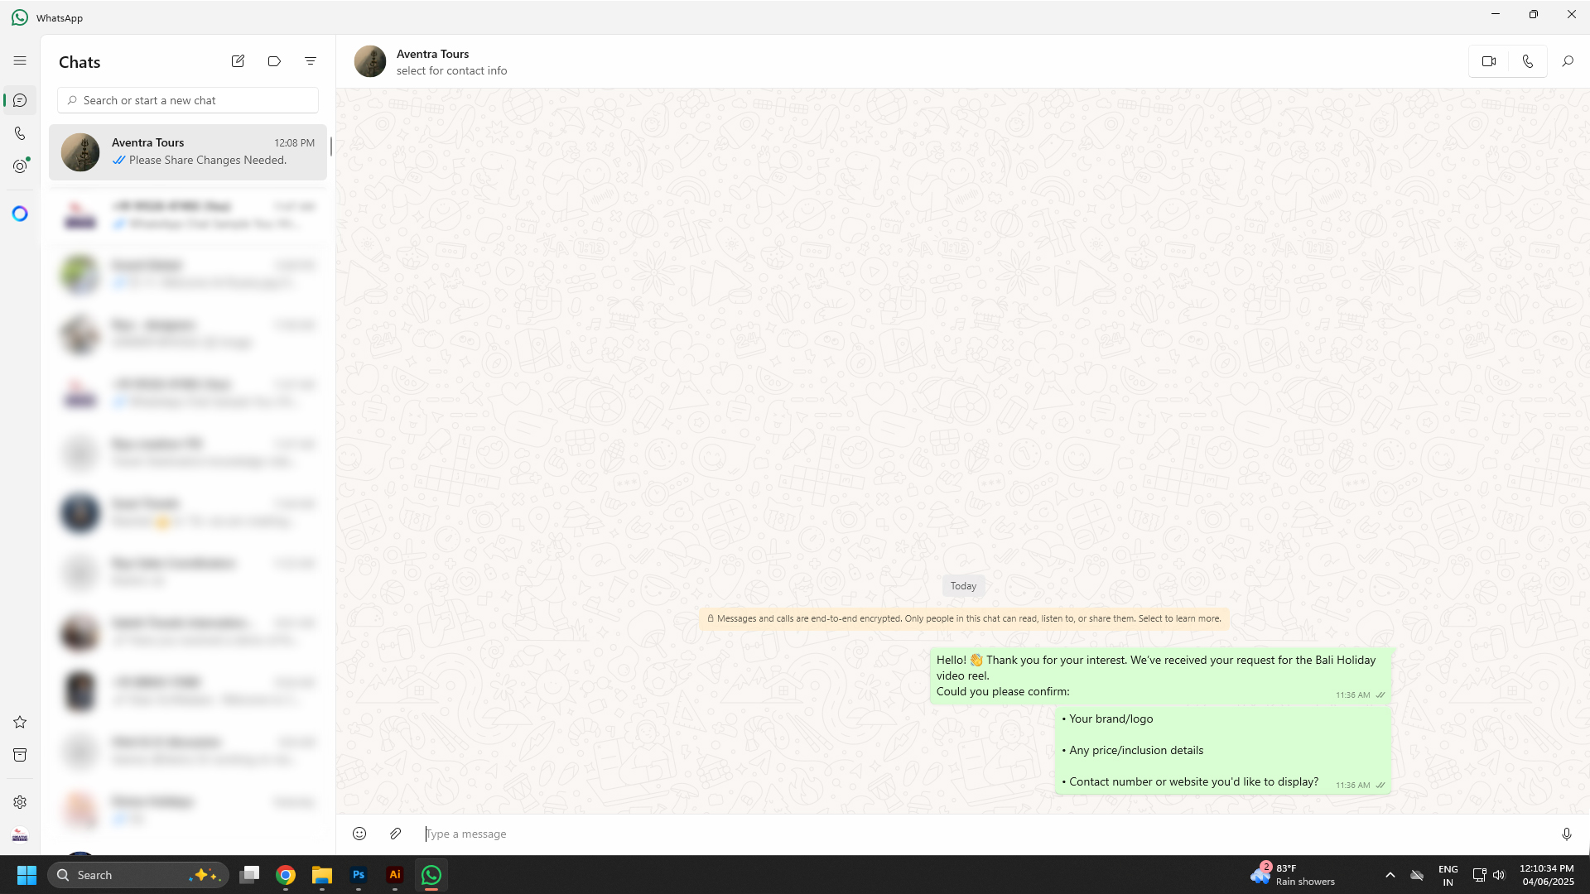Open the clock and date flyout
1590x894 pixels.
tap(1547, 875)
